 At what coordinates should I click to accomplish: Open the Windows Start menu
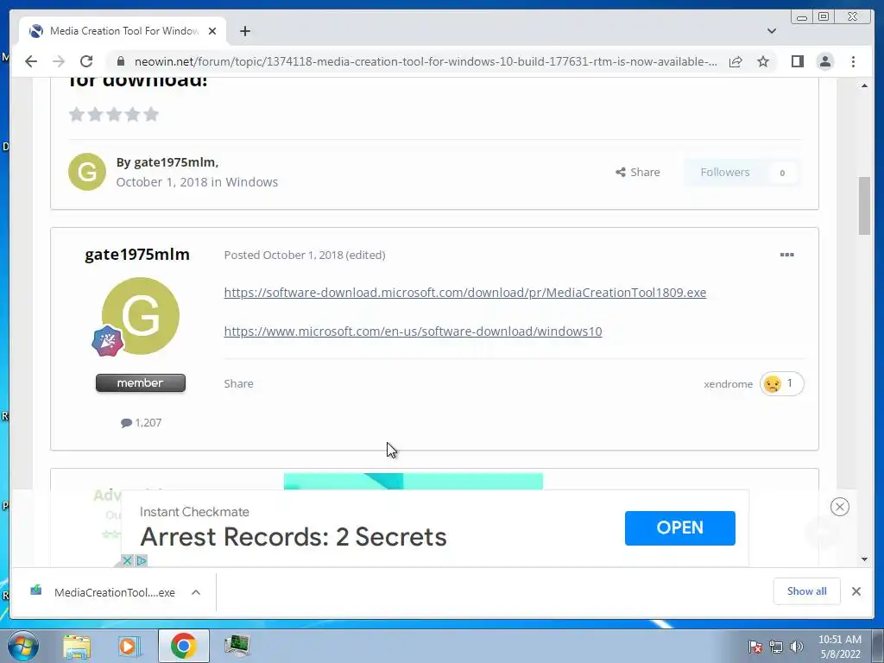point(22,646)
